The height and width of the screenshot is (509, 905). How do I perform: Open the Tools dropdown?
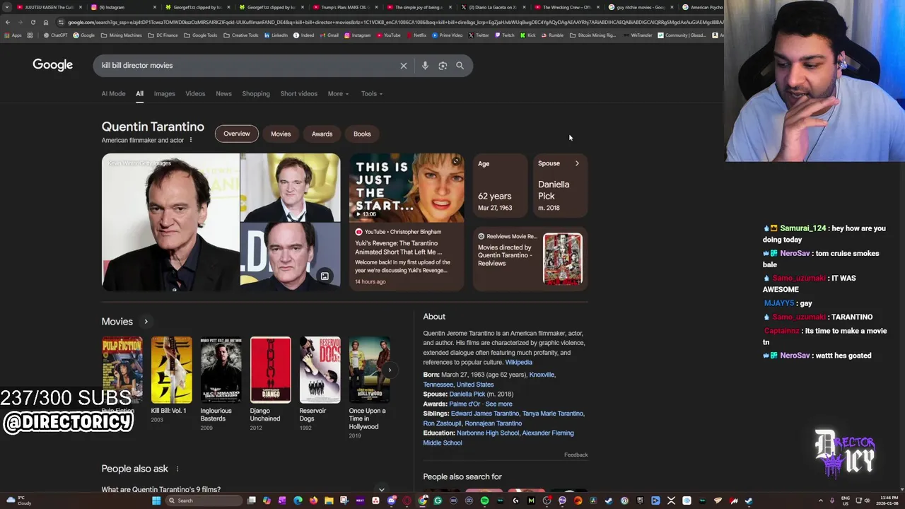point(372,93)
